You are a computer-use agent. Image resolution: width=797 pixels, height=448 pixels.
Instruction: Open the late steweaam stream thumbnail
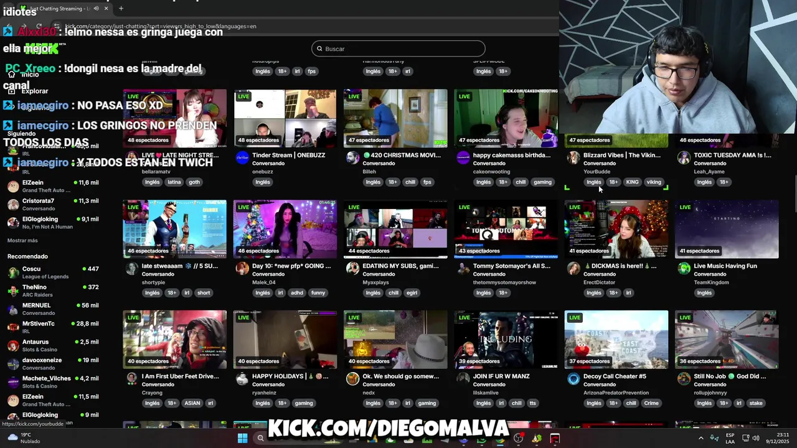tap(175, 229)
